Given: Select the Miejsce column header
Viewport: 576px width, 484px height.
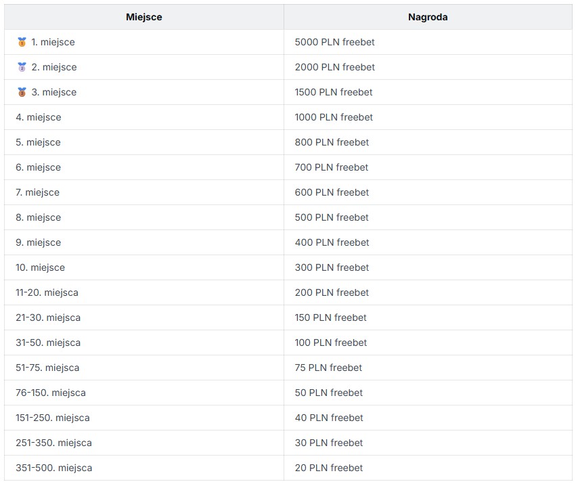Looking at the screenshot, I should [144, 17].
